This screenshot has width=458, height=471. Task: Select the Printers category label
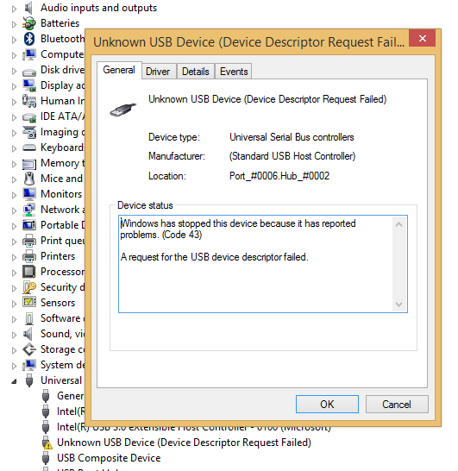pos(58,256)
